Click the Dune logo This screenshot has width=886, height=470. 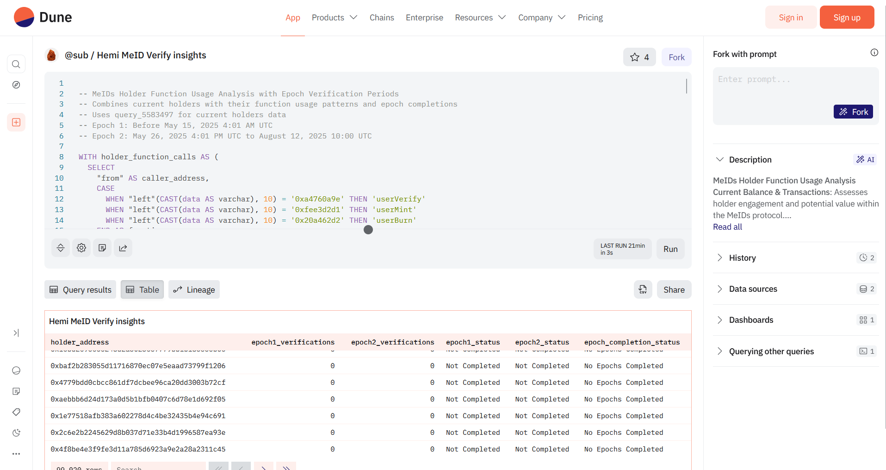[x=43, y=17]
